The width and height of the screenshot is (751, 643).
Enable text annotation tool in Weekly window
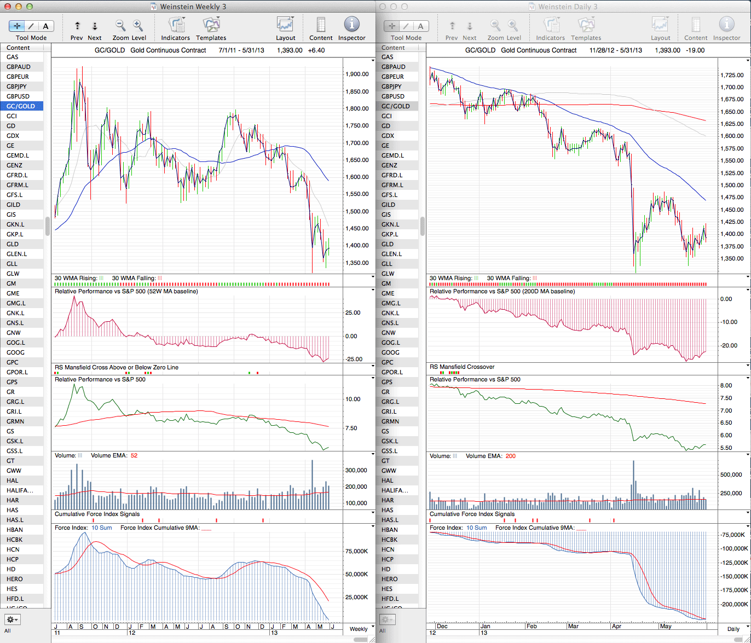click(45, 26)
